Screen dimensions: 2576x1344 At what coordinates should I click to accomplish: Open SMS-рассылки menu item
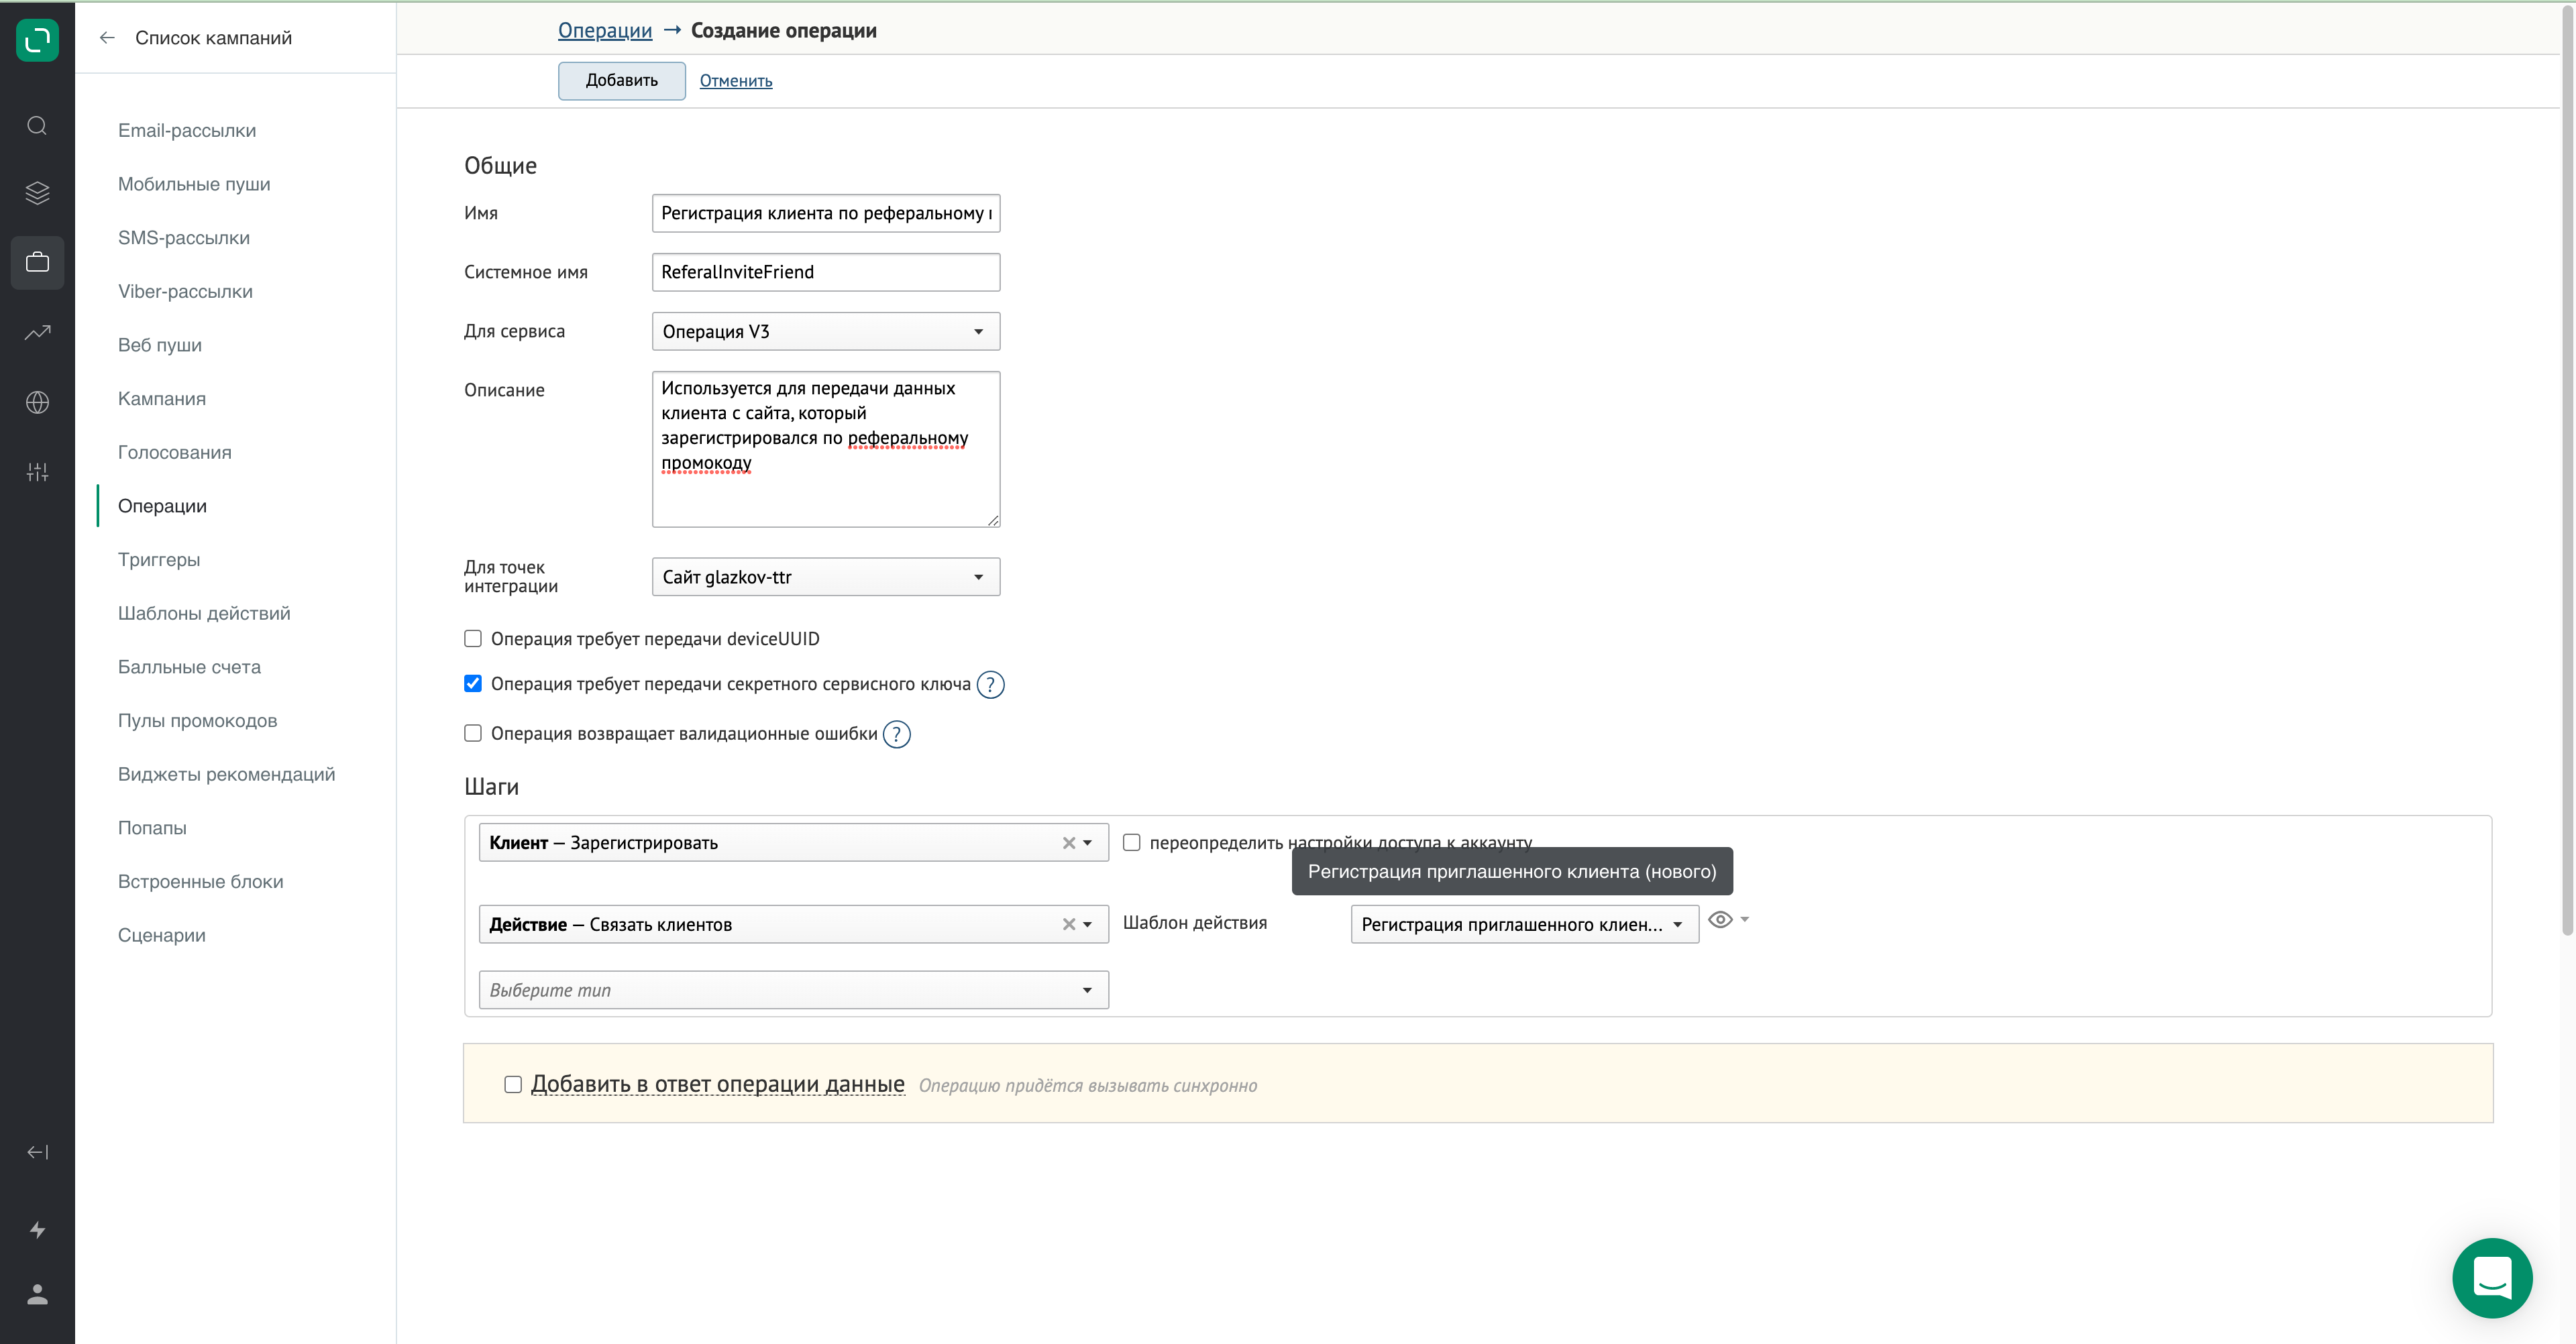(x=184, y=238)
